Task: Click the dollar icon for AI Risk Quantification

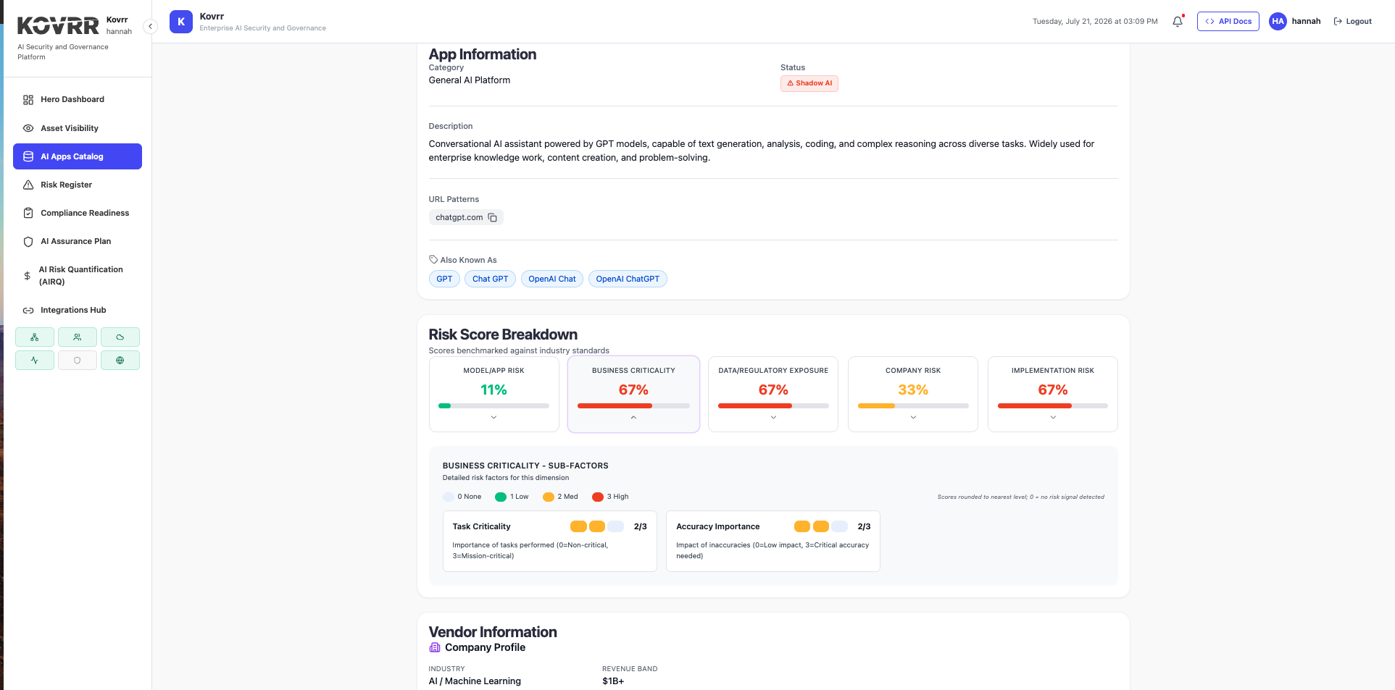Action: coord(28,276)
